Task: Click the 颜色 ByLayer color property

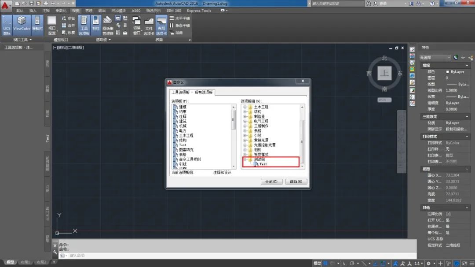Action: coord(457,72)
